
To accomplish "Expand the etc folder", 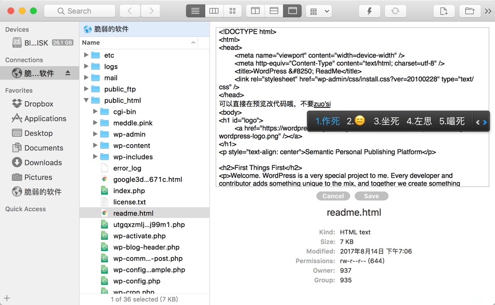I will coord(86,55).
